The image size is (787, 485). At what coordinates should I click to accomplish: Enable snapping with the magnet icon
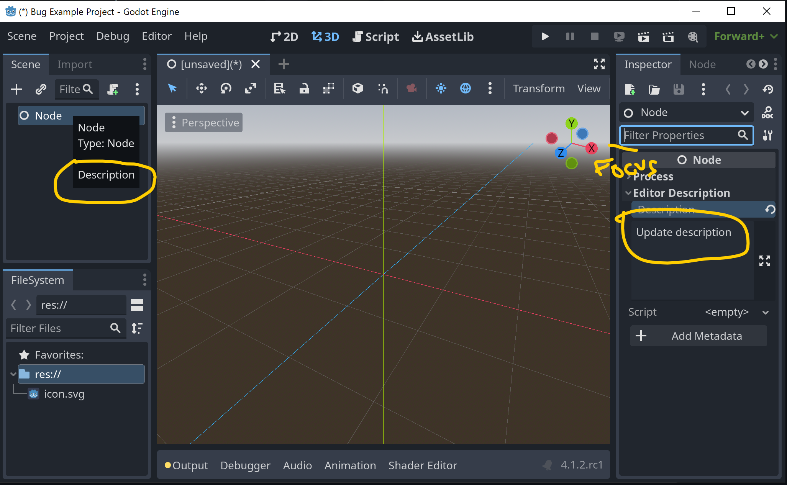[x=383, y=88]
